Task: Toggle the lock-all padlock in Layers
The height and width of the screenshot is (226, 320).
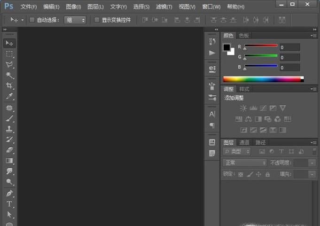Action: (x=267, y=174)
